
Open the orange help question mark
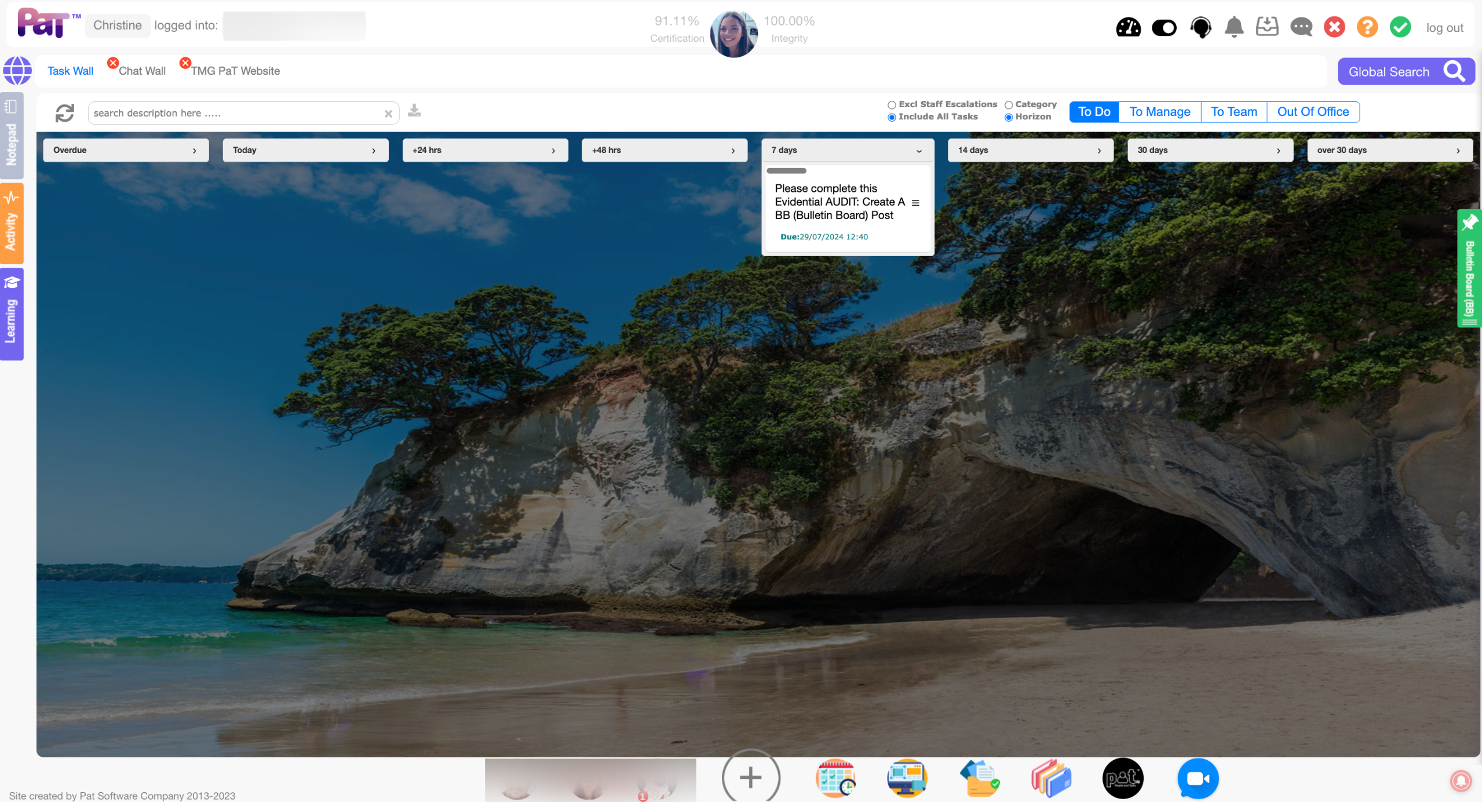[1367, 27]
